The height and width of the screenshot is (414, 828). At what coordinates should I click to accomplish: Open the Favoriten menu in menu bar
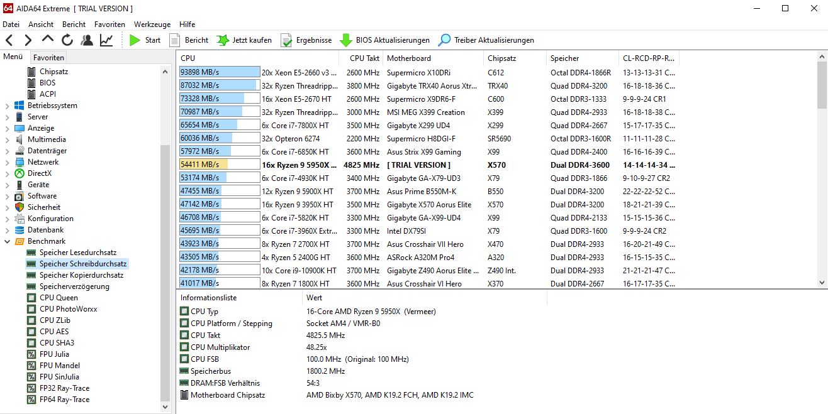coord(109,25)
